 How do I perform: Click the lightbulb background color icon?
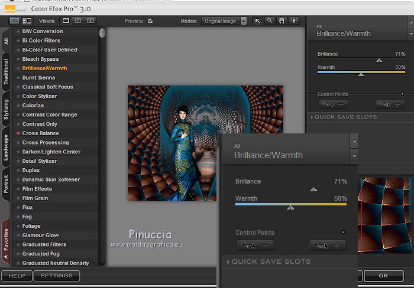pyautogui.click(x=294, y=21)
